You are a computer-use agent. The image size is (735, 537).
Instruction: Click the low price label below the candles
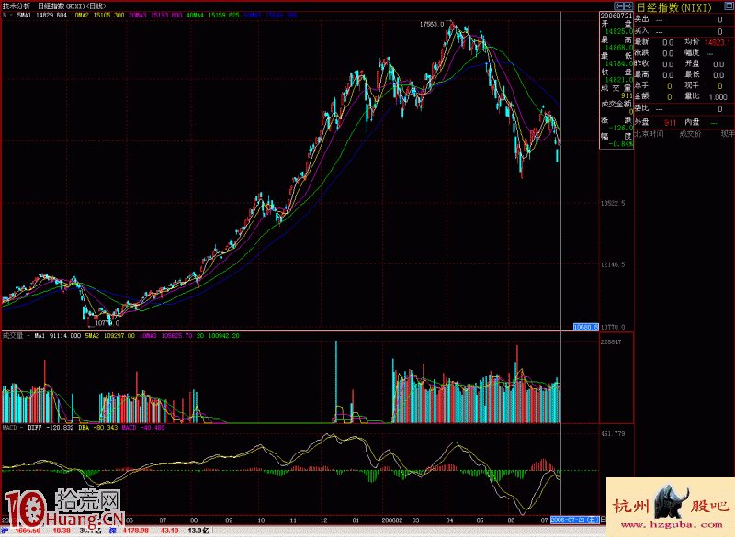pos(107,322)
